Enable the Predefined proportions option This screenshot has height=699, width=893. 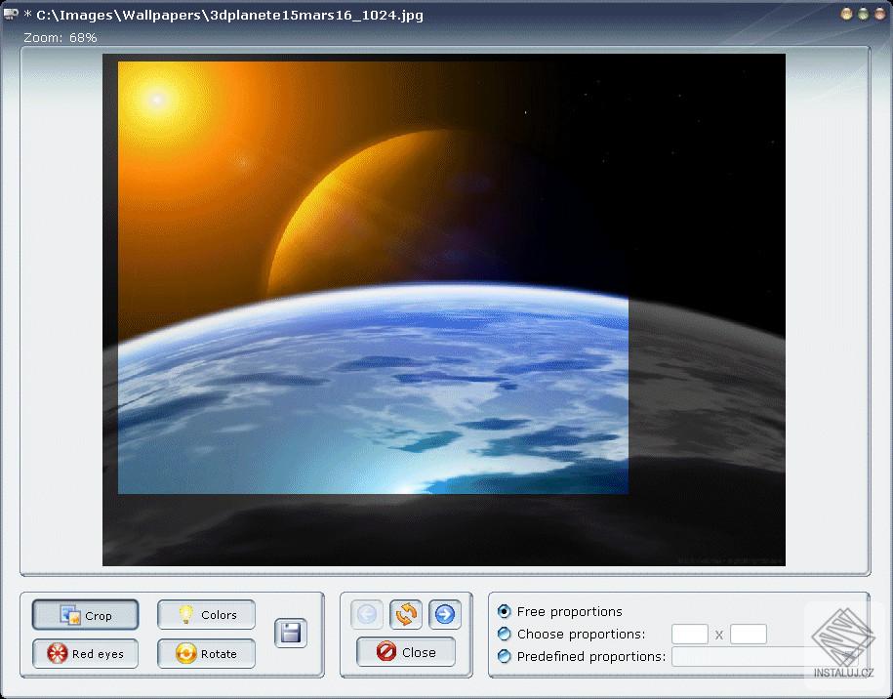[x=505, y=657]
